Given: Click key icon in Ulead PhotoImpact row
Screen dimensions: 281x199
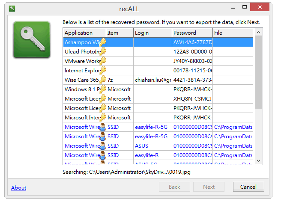Looking at the screenshot, I should click(103, 52).
